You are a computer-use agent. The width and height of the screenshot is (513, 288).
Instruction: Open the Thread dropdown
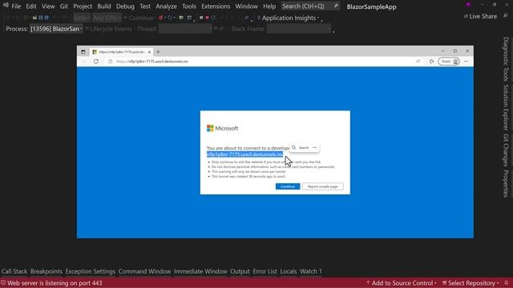click(185, 29)
